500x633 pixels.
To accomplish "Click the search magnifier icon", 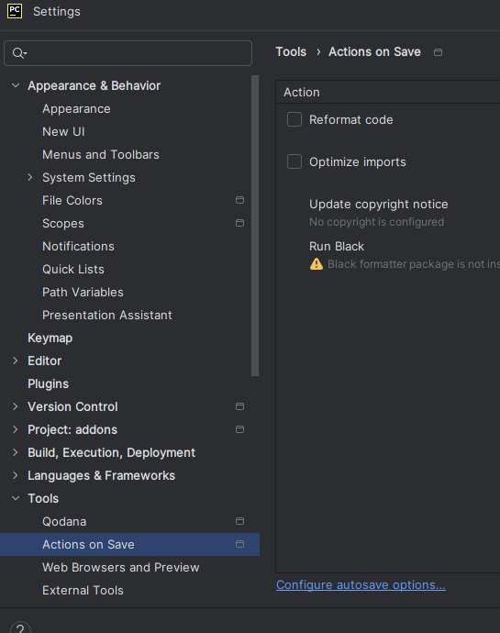I will click(x=19, y=53).
